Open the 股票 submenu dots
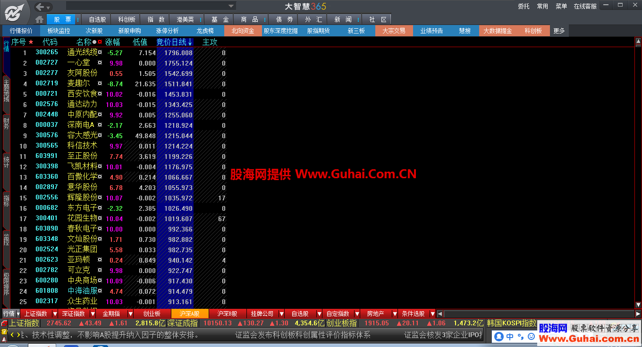 tap(77, 19)
